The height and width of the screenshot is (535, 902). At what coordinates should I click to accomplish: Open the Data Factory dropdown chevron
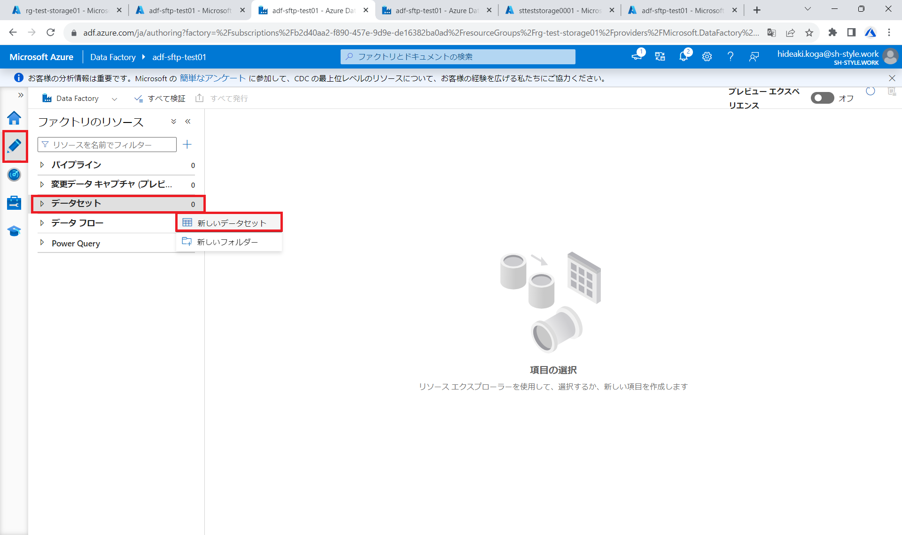pos(114,99)
